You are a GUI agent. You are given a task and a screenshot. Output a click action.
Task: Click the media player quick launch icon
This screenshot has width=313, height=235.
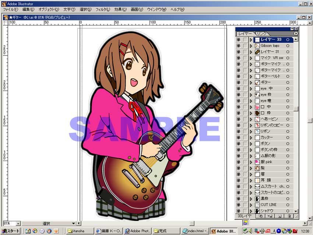pos(35,231)
